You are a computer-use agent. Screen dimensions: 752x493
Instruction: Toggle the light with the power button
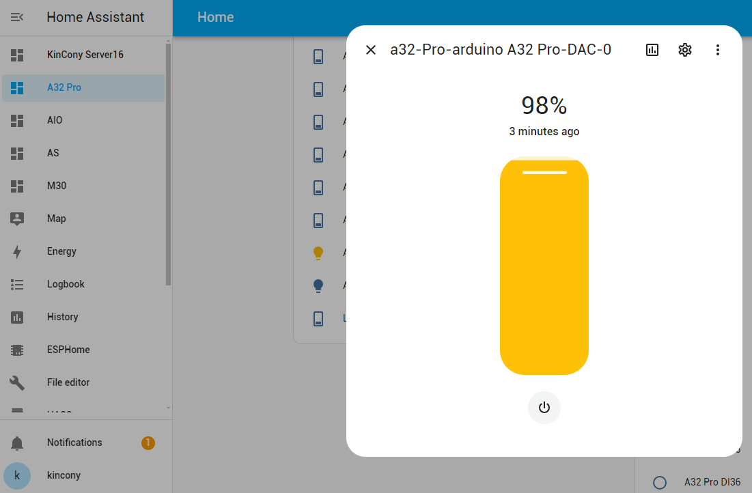tap(544, 408)
